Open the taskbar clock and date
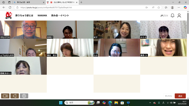 click(182, 103)
